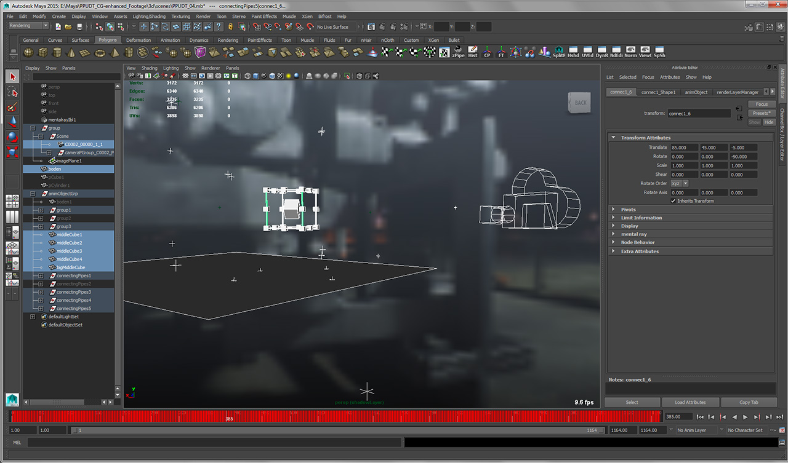
Task: Click the timeline range slider bar
Action: pos(336,430)
